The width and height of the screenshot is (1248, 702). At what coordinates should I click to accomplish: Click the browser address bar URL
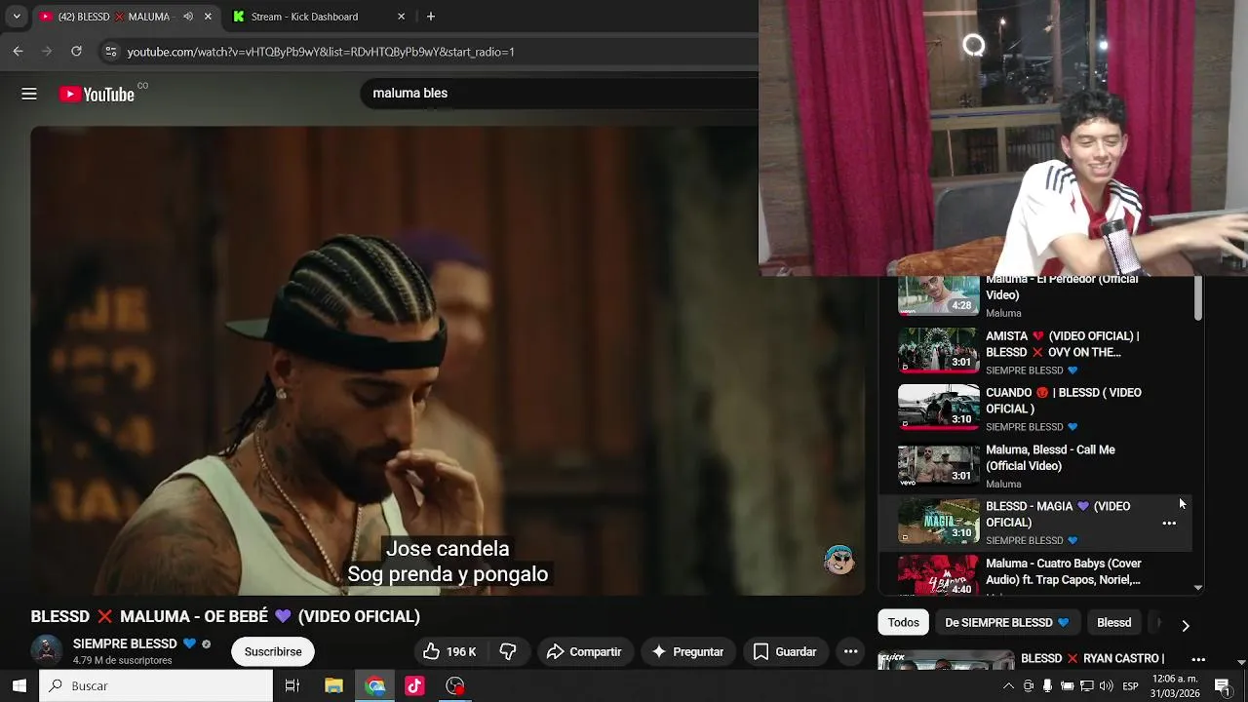click(x=321, y=51)
